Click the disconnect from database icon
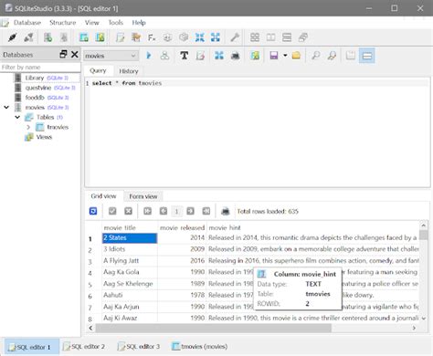This screenshot has width=433, height=356. tap(28, 37)
